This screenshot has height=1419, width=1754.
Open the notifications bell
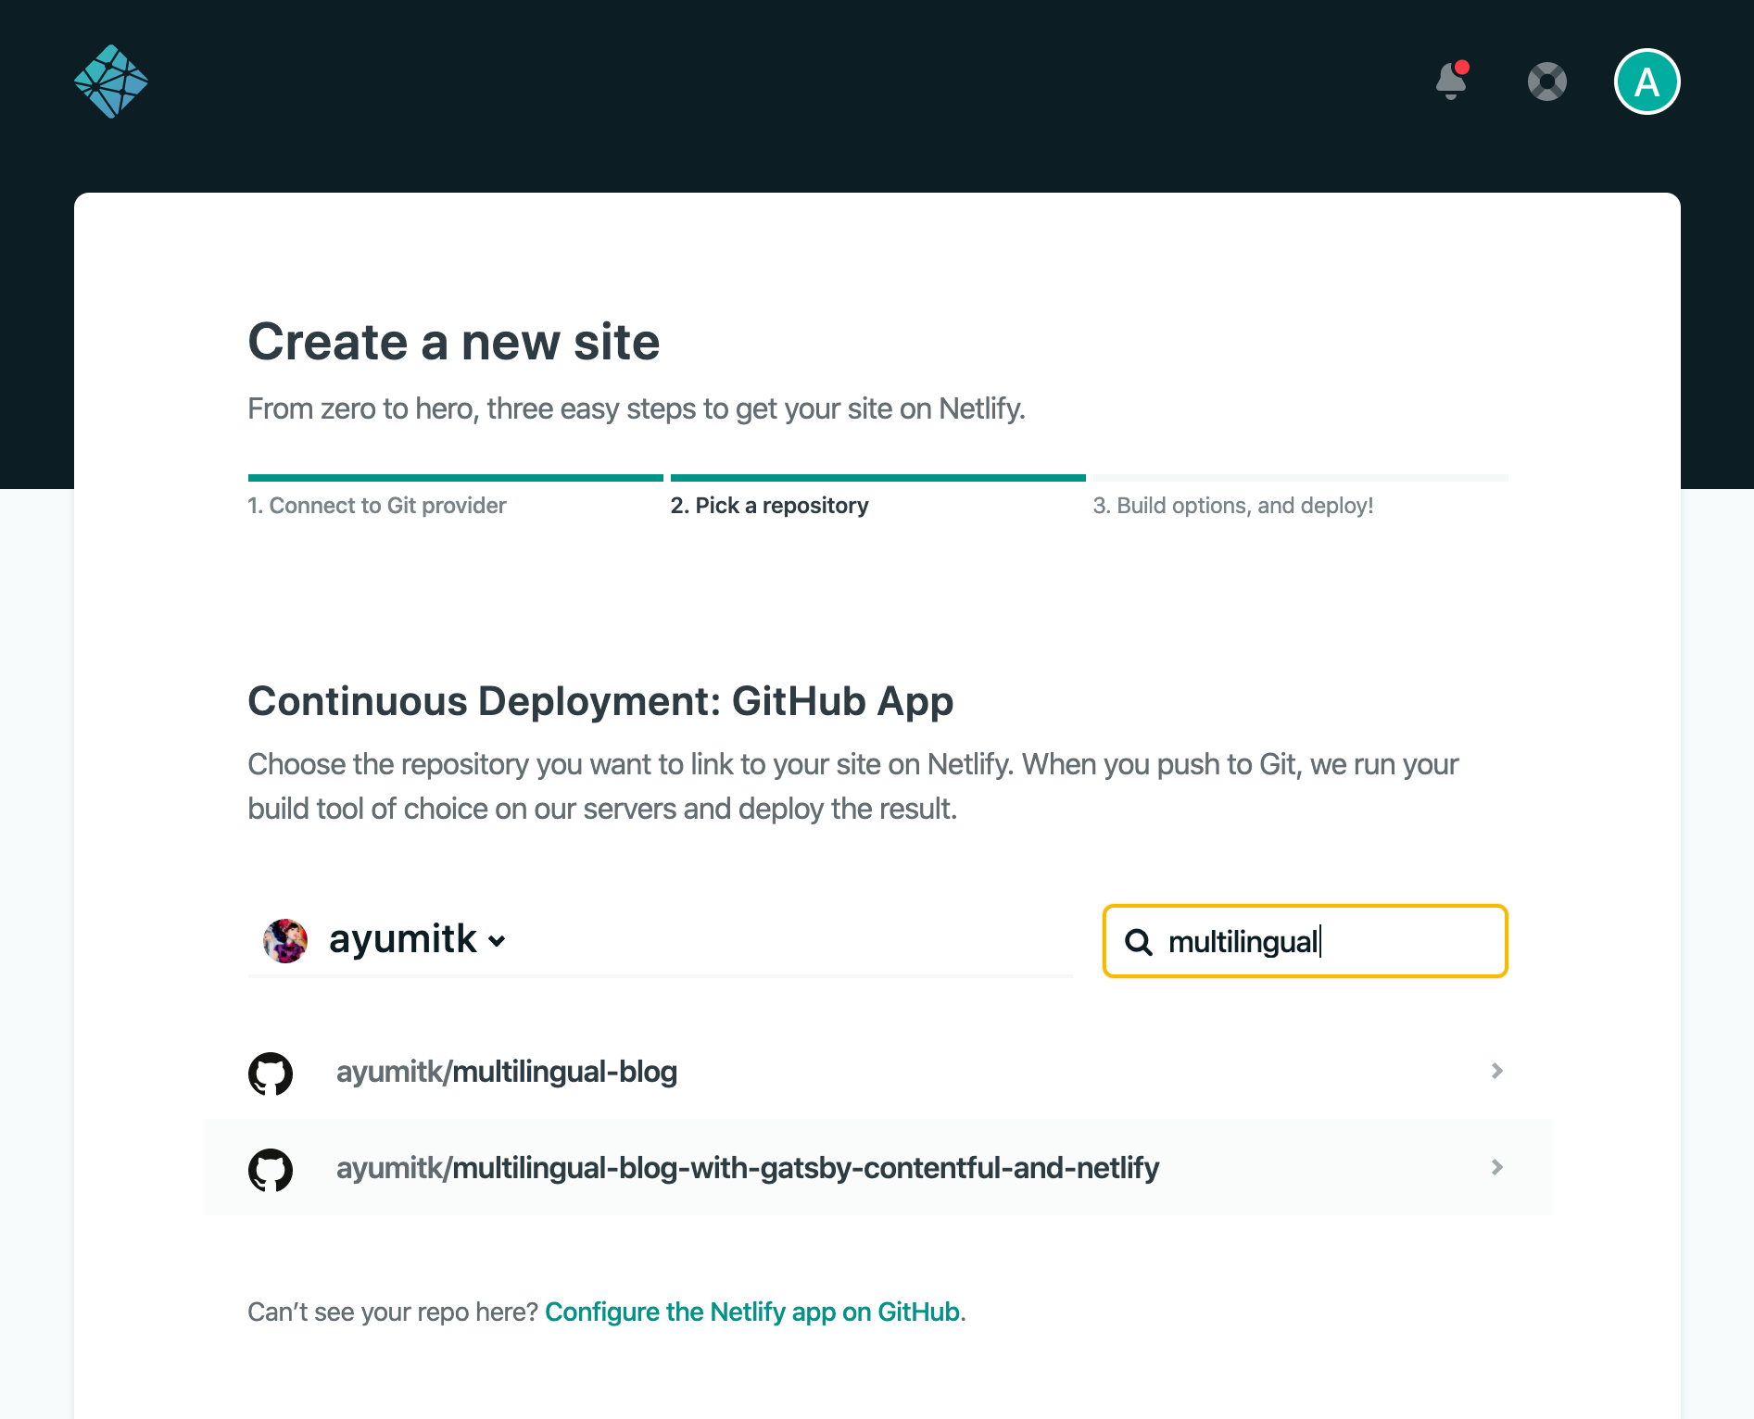(1452, 81)
